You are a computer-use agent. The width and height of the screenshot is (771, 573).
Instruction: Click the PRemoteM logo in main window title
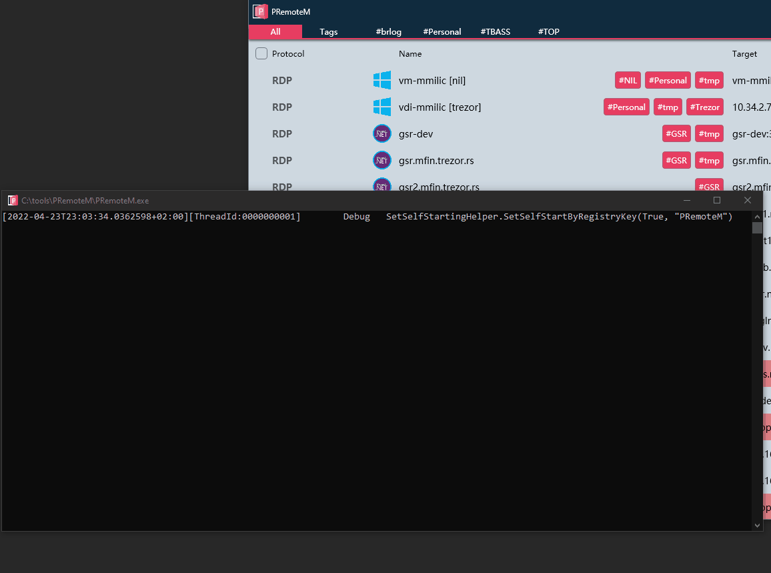260,11
